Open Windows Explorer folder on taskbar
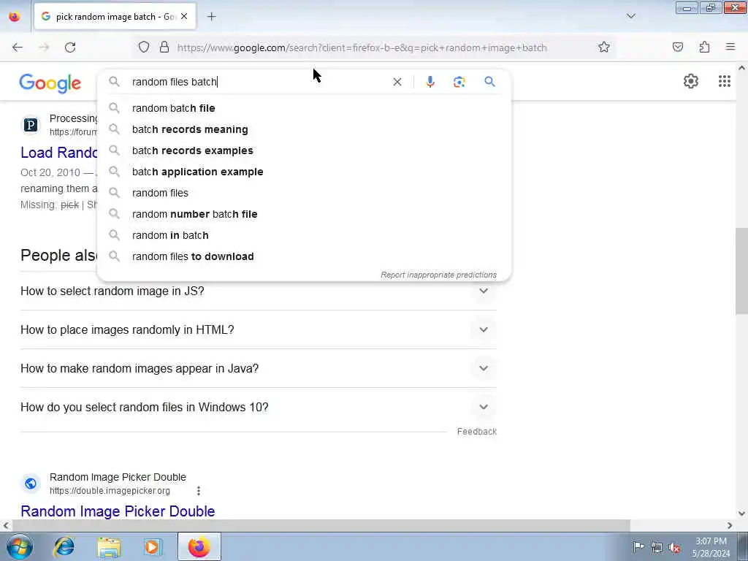The width and height of the screenshot is (748, 561). [x=109, y=546]
